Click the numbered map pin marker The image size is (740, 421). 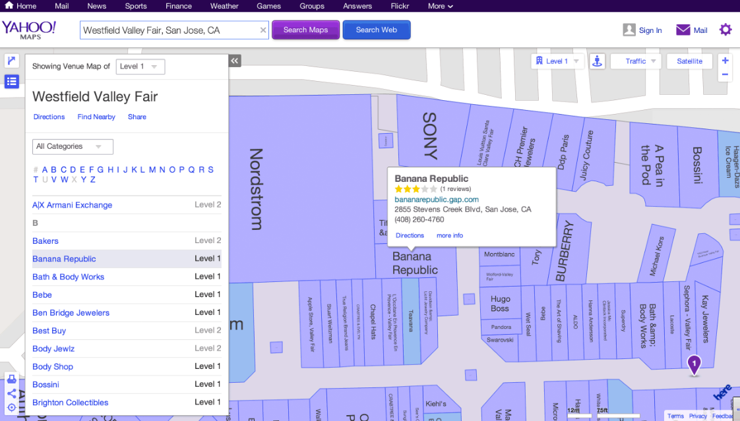[x=694, y=365]
